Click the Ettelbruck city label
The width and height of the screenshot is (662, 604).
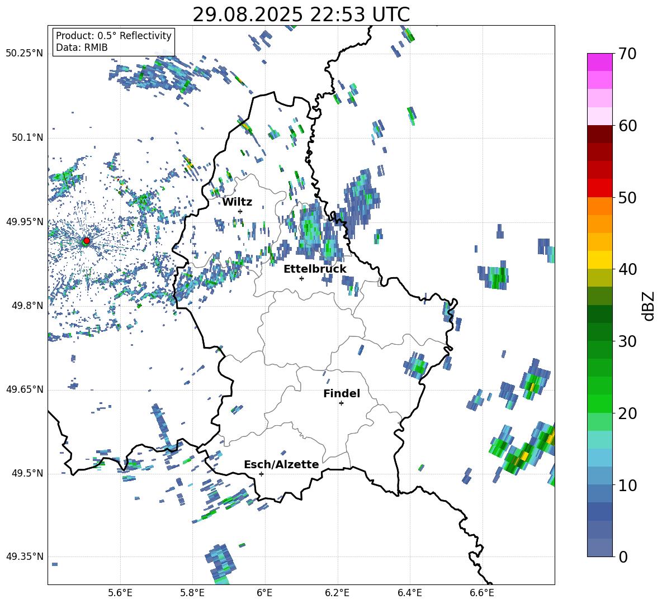[315, 269]
